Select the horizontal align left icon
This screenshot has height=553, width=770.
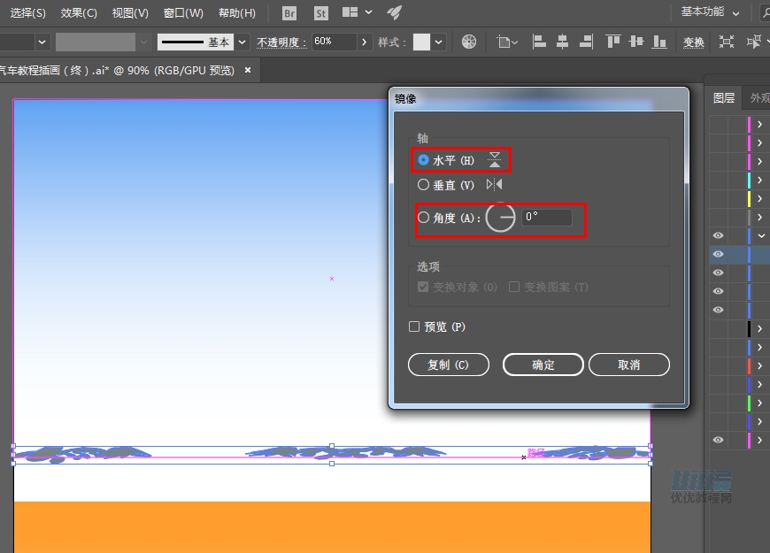(x=538, y=42)
